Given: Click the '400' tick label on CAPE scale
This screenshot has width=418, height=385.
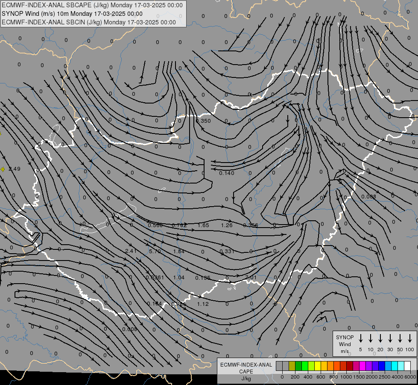Looking at the screenshot, I should point(308,377).
